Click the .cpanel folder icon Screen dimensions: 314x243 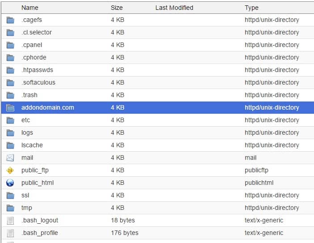pyautogui.click(x=10, y=45)
